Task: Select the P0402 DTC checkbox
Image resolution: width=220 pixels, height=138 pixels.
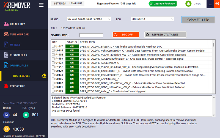Action: tap(53, 83)
